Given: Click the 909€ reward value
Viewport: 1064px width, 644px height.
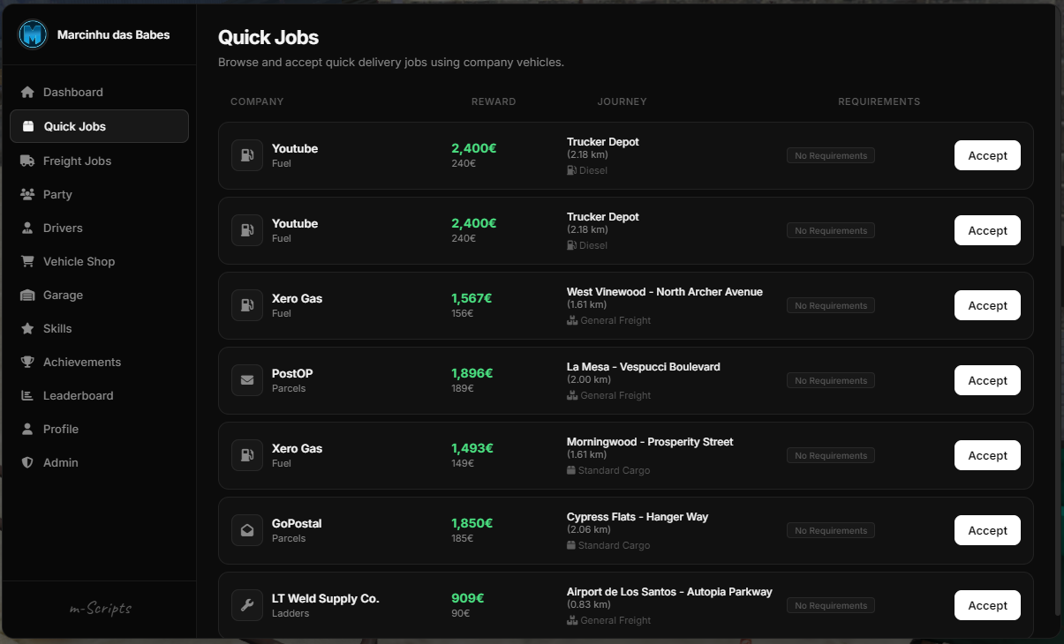Looking at the screenshot, I should (468, 598).
